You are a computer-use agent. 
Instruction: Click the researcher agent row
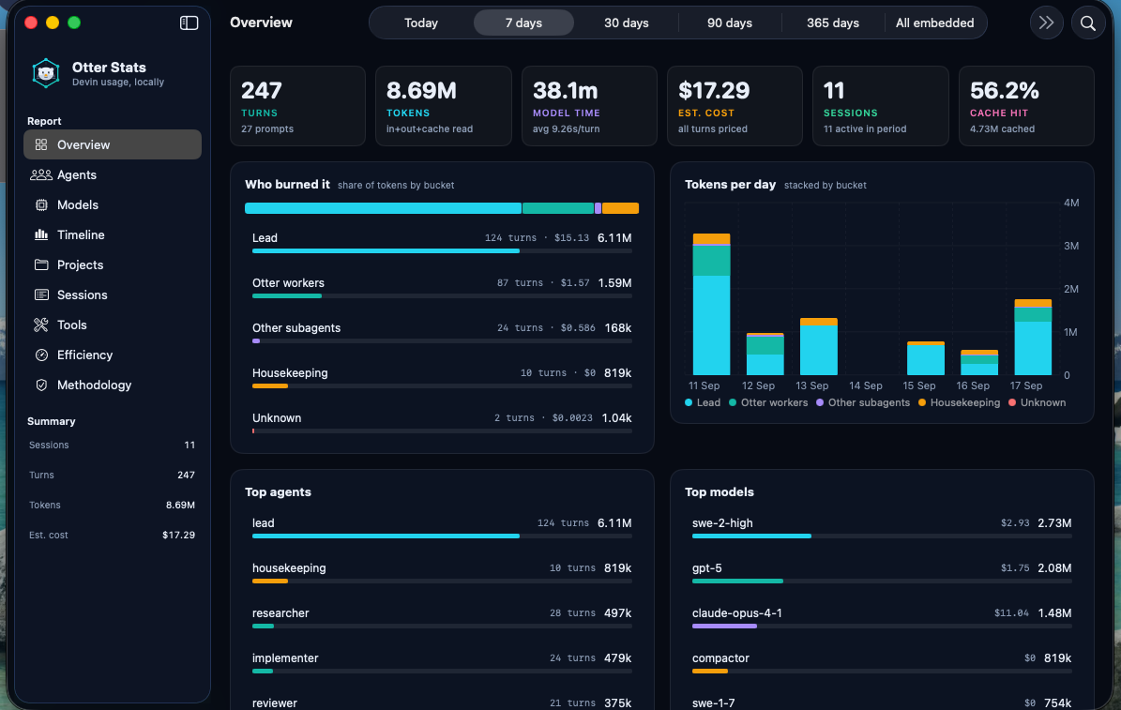click(442, 617)
